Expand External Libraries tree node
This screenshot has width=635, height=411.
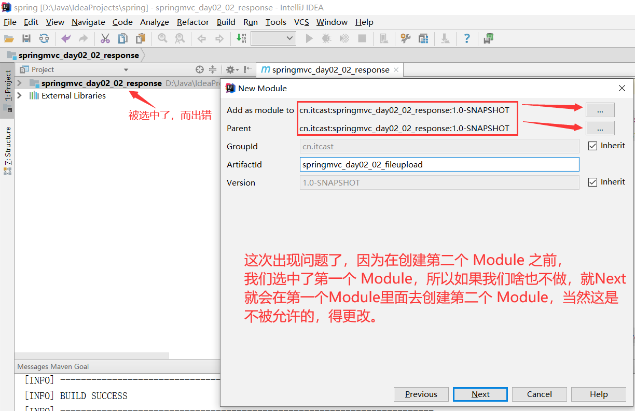coord(20,95)
